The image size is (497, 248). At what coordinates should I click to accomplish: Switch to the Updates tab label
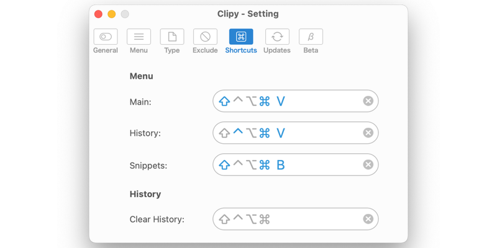[x=277, y=50]
